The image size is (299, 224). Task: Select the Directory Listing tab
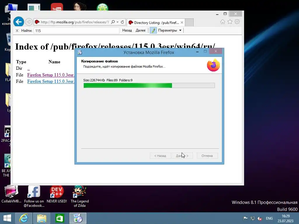[x=156, y=22]
